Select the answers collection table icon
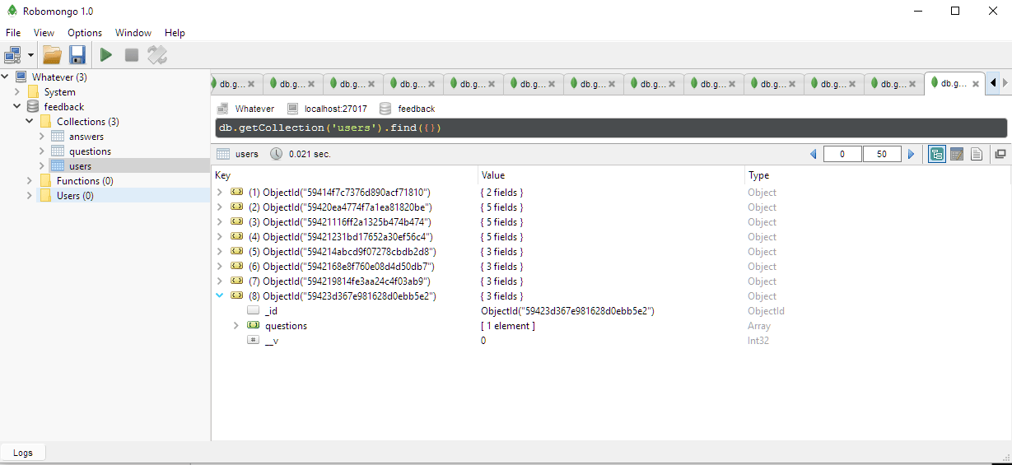This screenshot has height=465, width=1012. pos(58,137)
